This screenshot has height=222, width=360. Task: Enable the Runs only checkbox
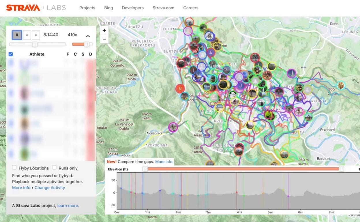click(x=54, y=168)
